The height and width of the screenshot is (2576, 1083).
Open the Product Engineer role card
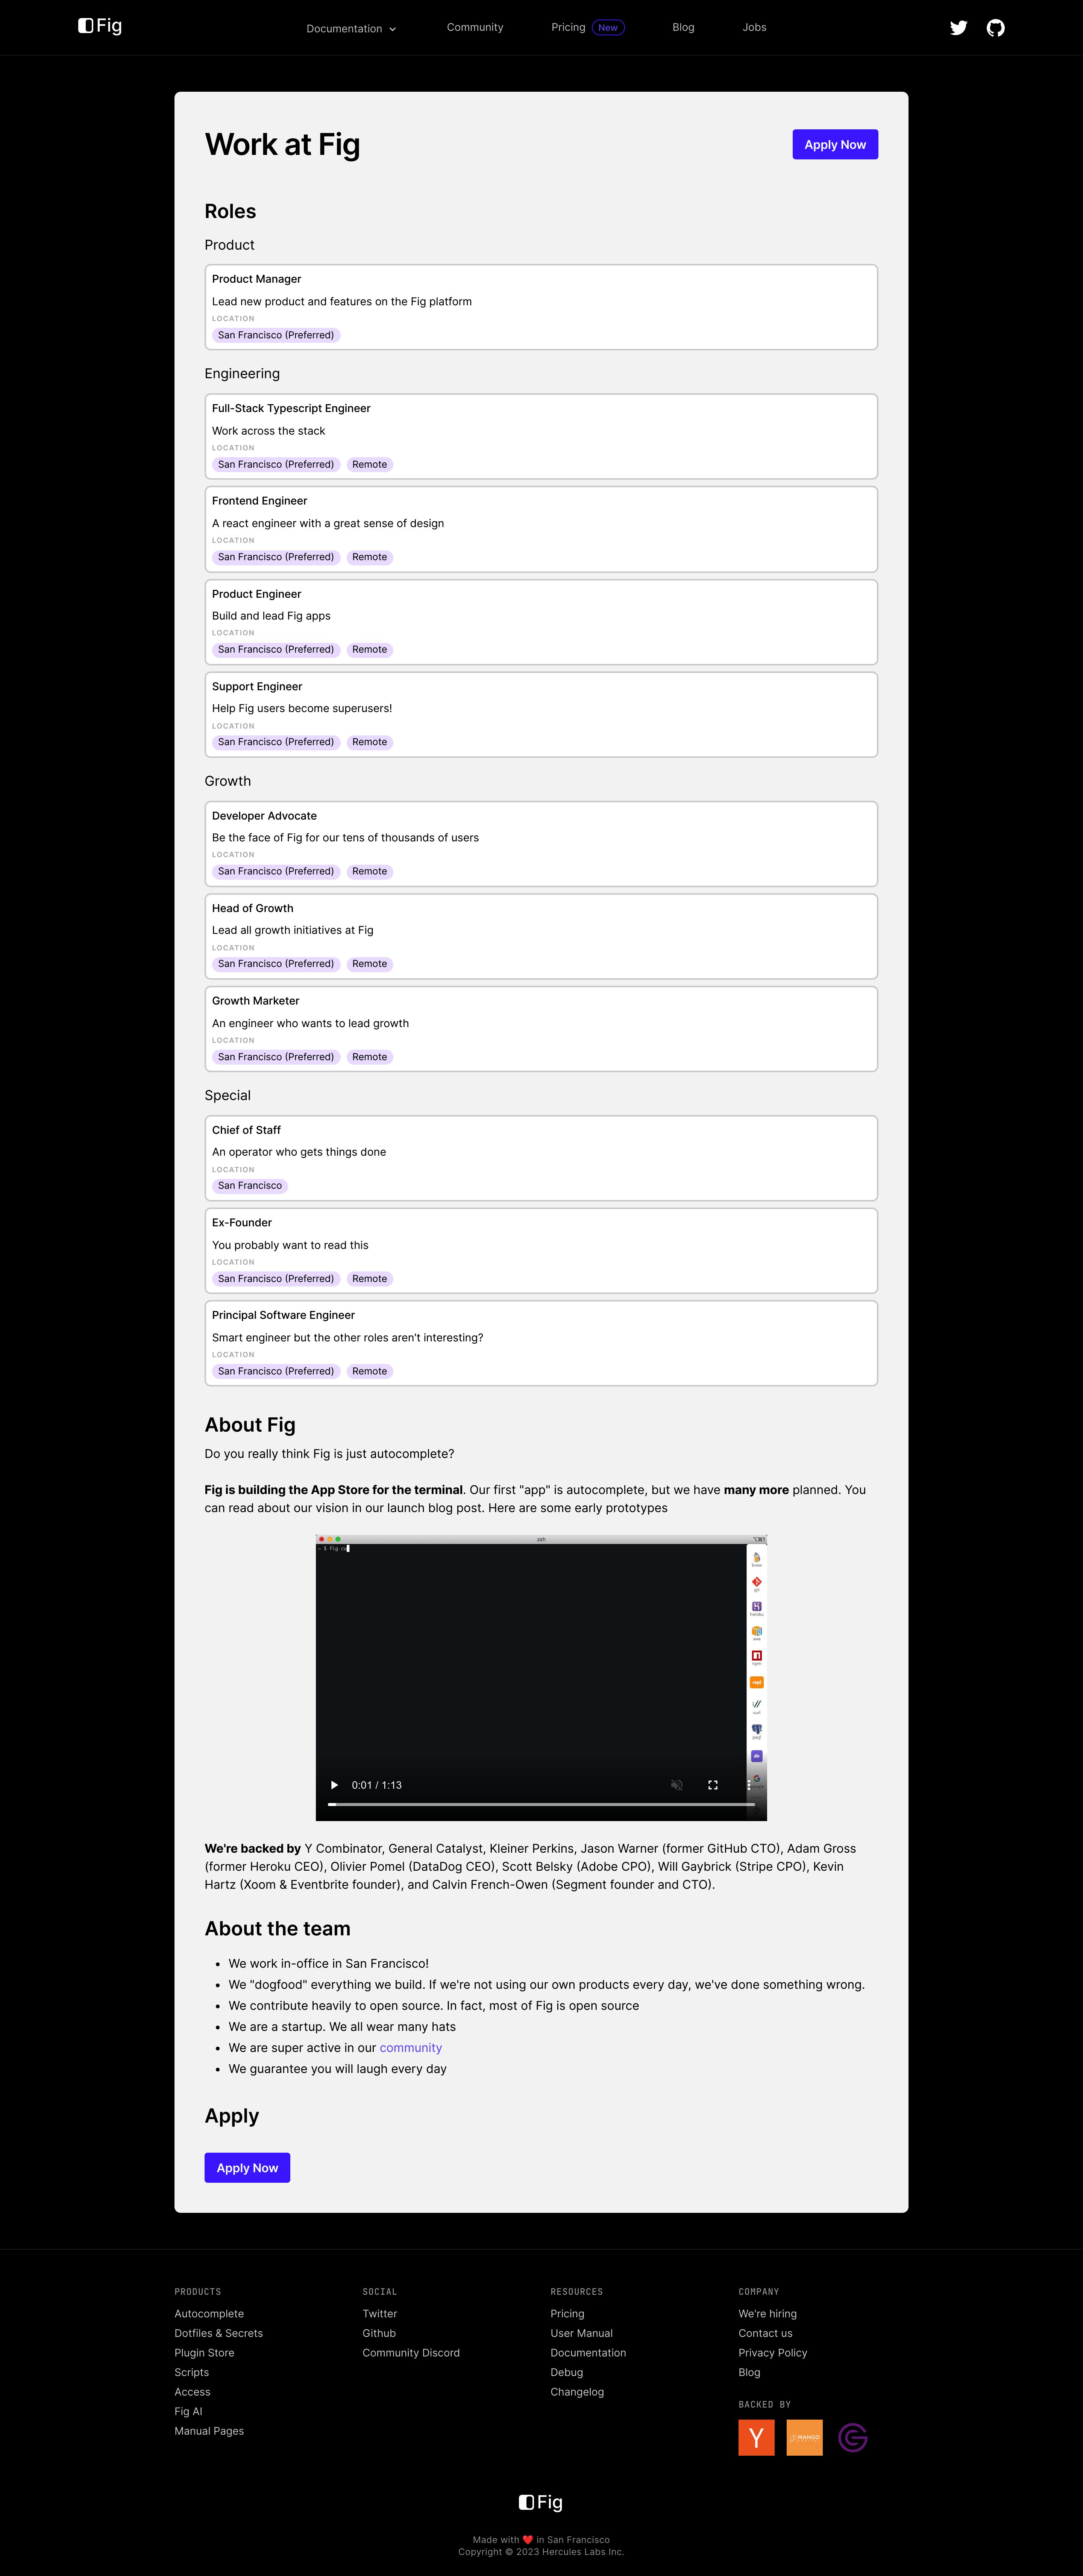point(541,622)
